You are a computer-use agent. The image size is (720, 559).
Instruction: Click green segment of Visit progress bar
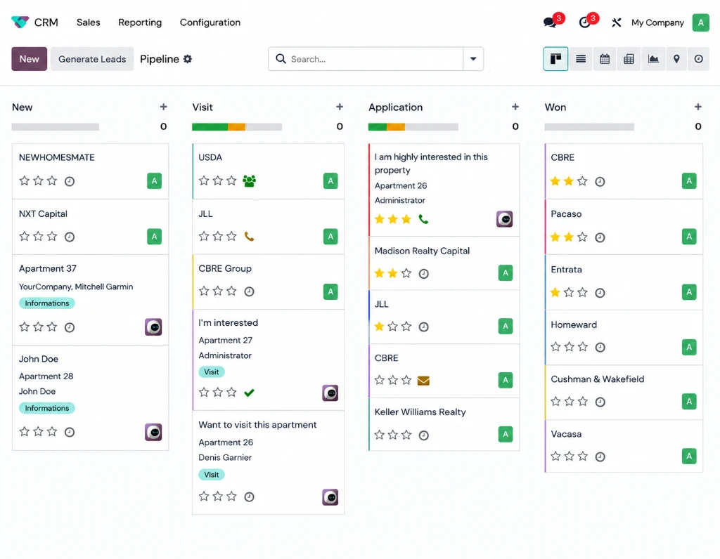click(210, 127)
